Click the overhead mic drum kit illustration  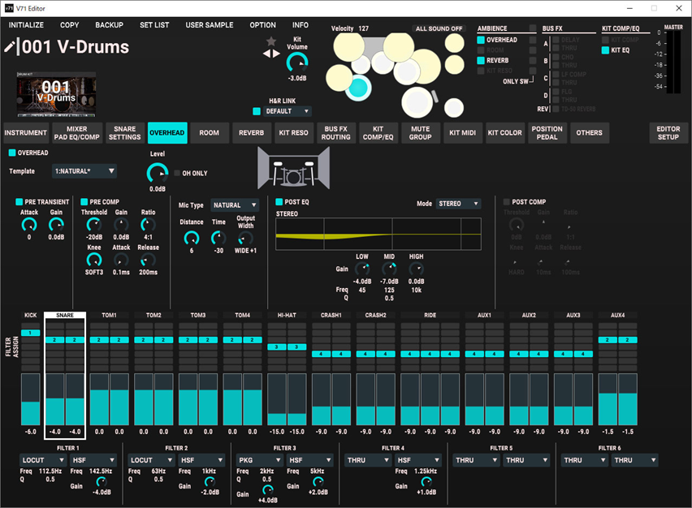click(x=293, y=169)
